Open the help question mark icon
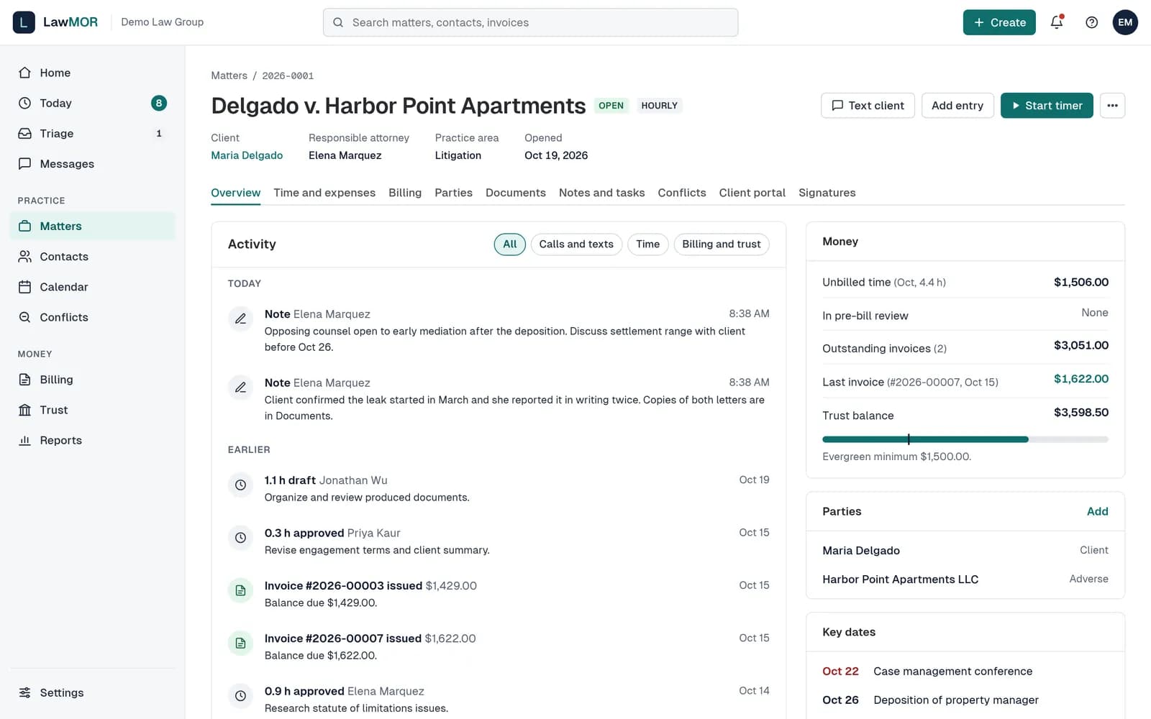Screen dimensions: 1151x719 1091,22
